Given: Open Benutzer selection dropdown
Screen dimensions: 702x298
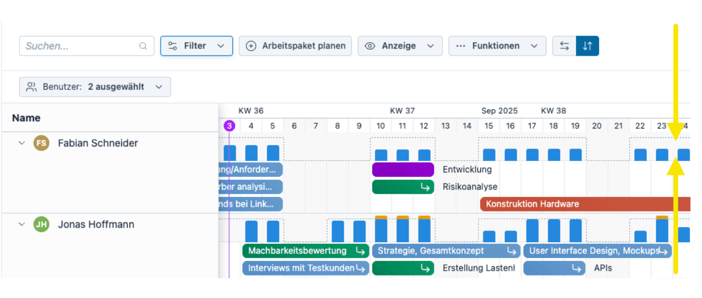Looking at the screenshot, I should pyautogui.click(x=95, y=87).
